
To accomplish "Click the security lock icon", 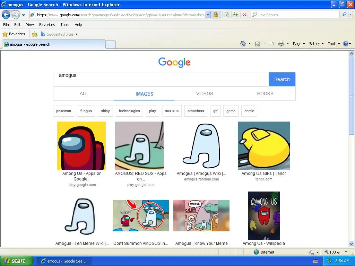I will (x=216, y=15).
